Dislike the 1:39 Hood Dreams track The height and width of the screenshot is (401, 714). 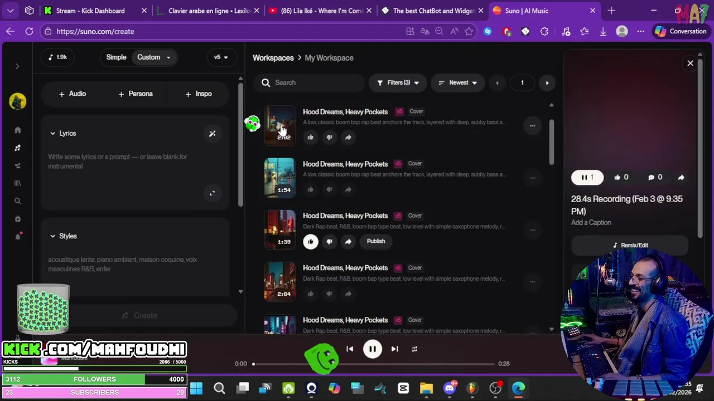329,241
